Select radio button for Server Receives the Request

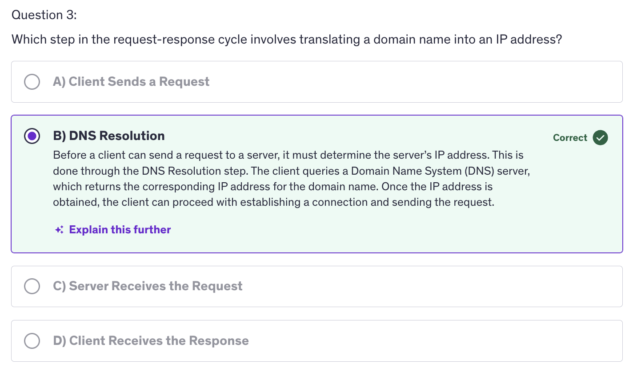click(32, 286)
